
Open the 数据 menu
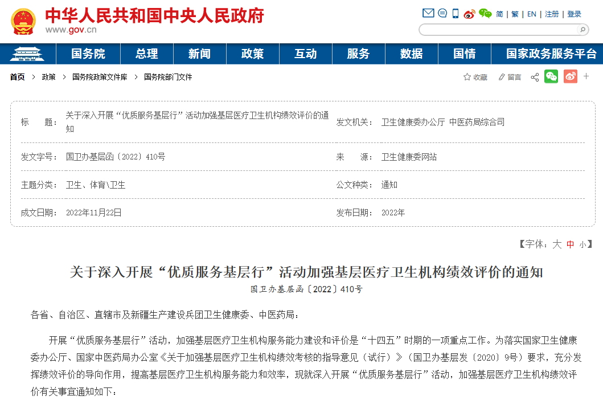point(412,54)
